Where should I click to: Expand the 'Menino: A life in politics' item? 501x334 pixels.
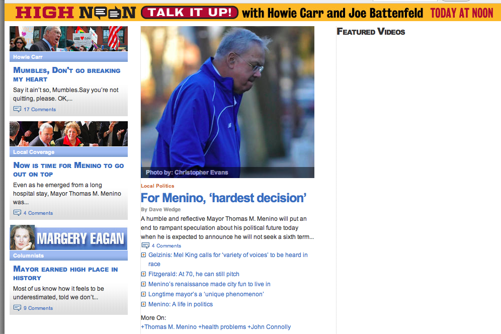click(x=144, y=304)
